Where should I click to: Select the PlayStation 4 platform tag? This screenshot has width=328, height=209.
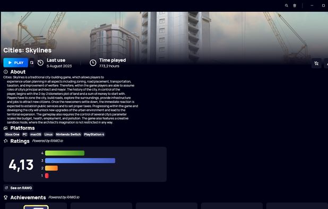[x=94, y=134]
